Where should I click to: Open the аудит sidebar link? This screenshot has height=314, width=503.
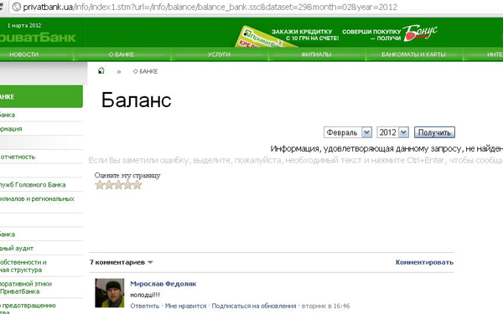17,249
